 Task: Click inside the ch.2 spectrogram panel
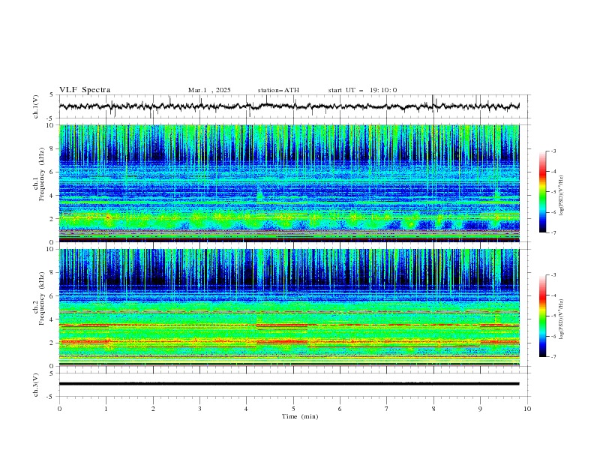pos(289,307)
